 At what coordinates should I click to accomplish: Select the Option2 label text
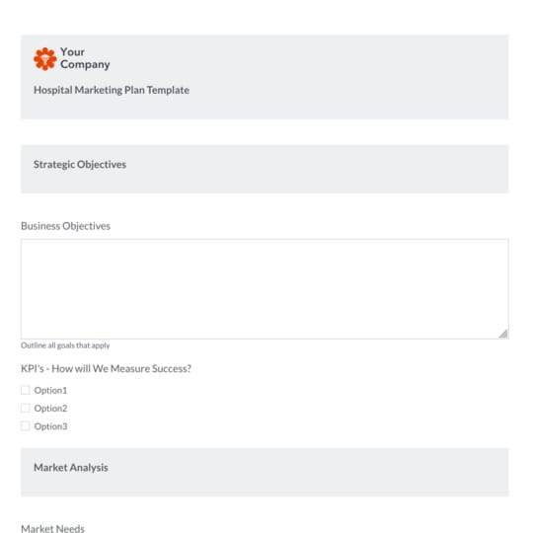pos(50,408)
